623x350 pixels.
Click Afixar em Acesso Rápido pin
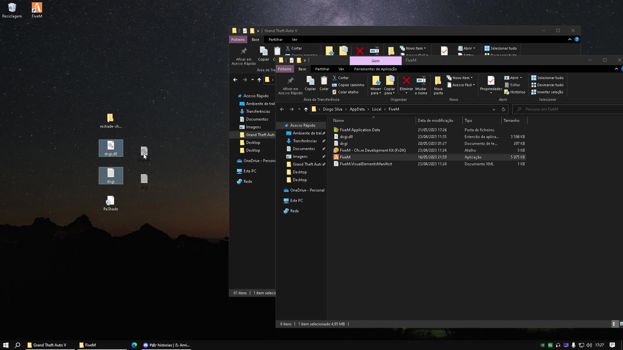pos(290,81)
